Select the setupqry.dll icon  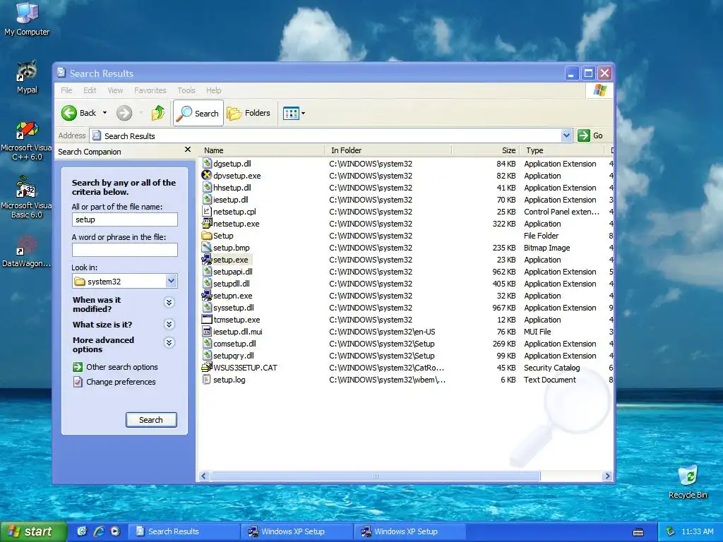pos(207,356)
